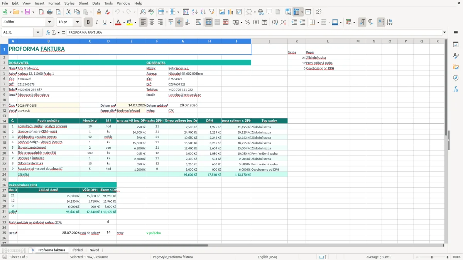Click Sort Ascending icon
Viewport: 463px width, 260px height.
[x=195, y=12]
